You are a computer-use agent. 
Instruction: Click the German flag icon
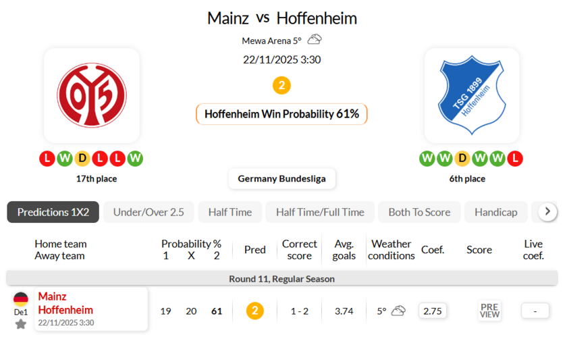coord(21,299)
